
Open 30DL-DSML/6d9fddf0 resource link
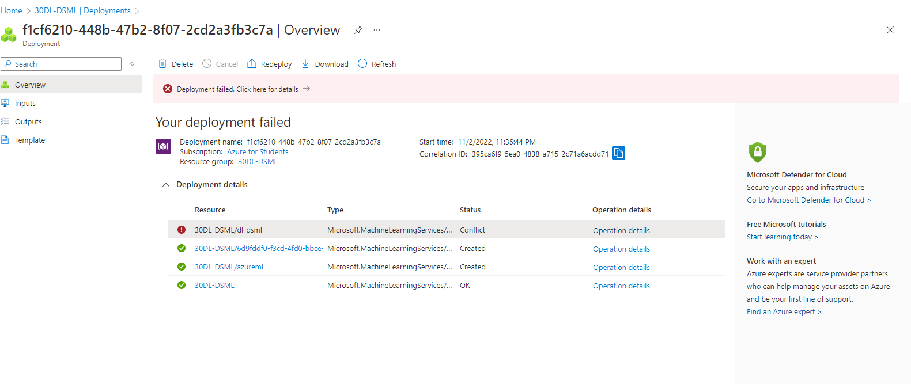(258, 248)
